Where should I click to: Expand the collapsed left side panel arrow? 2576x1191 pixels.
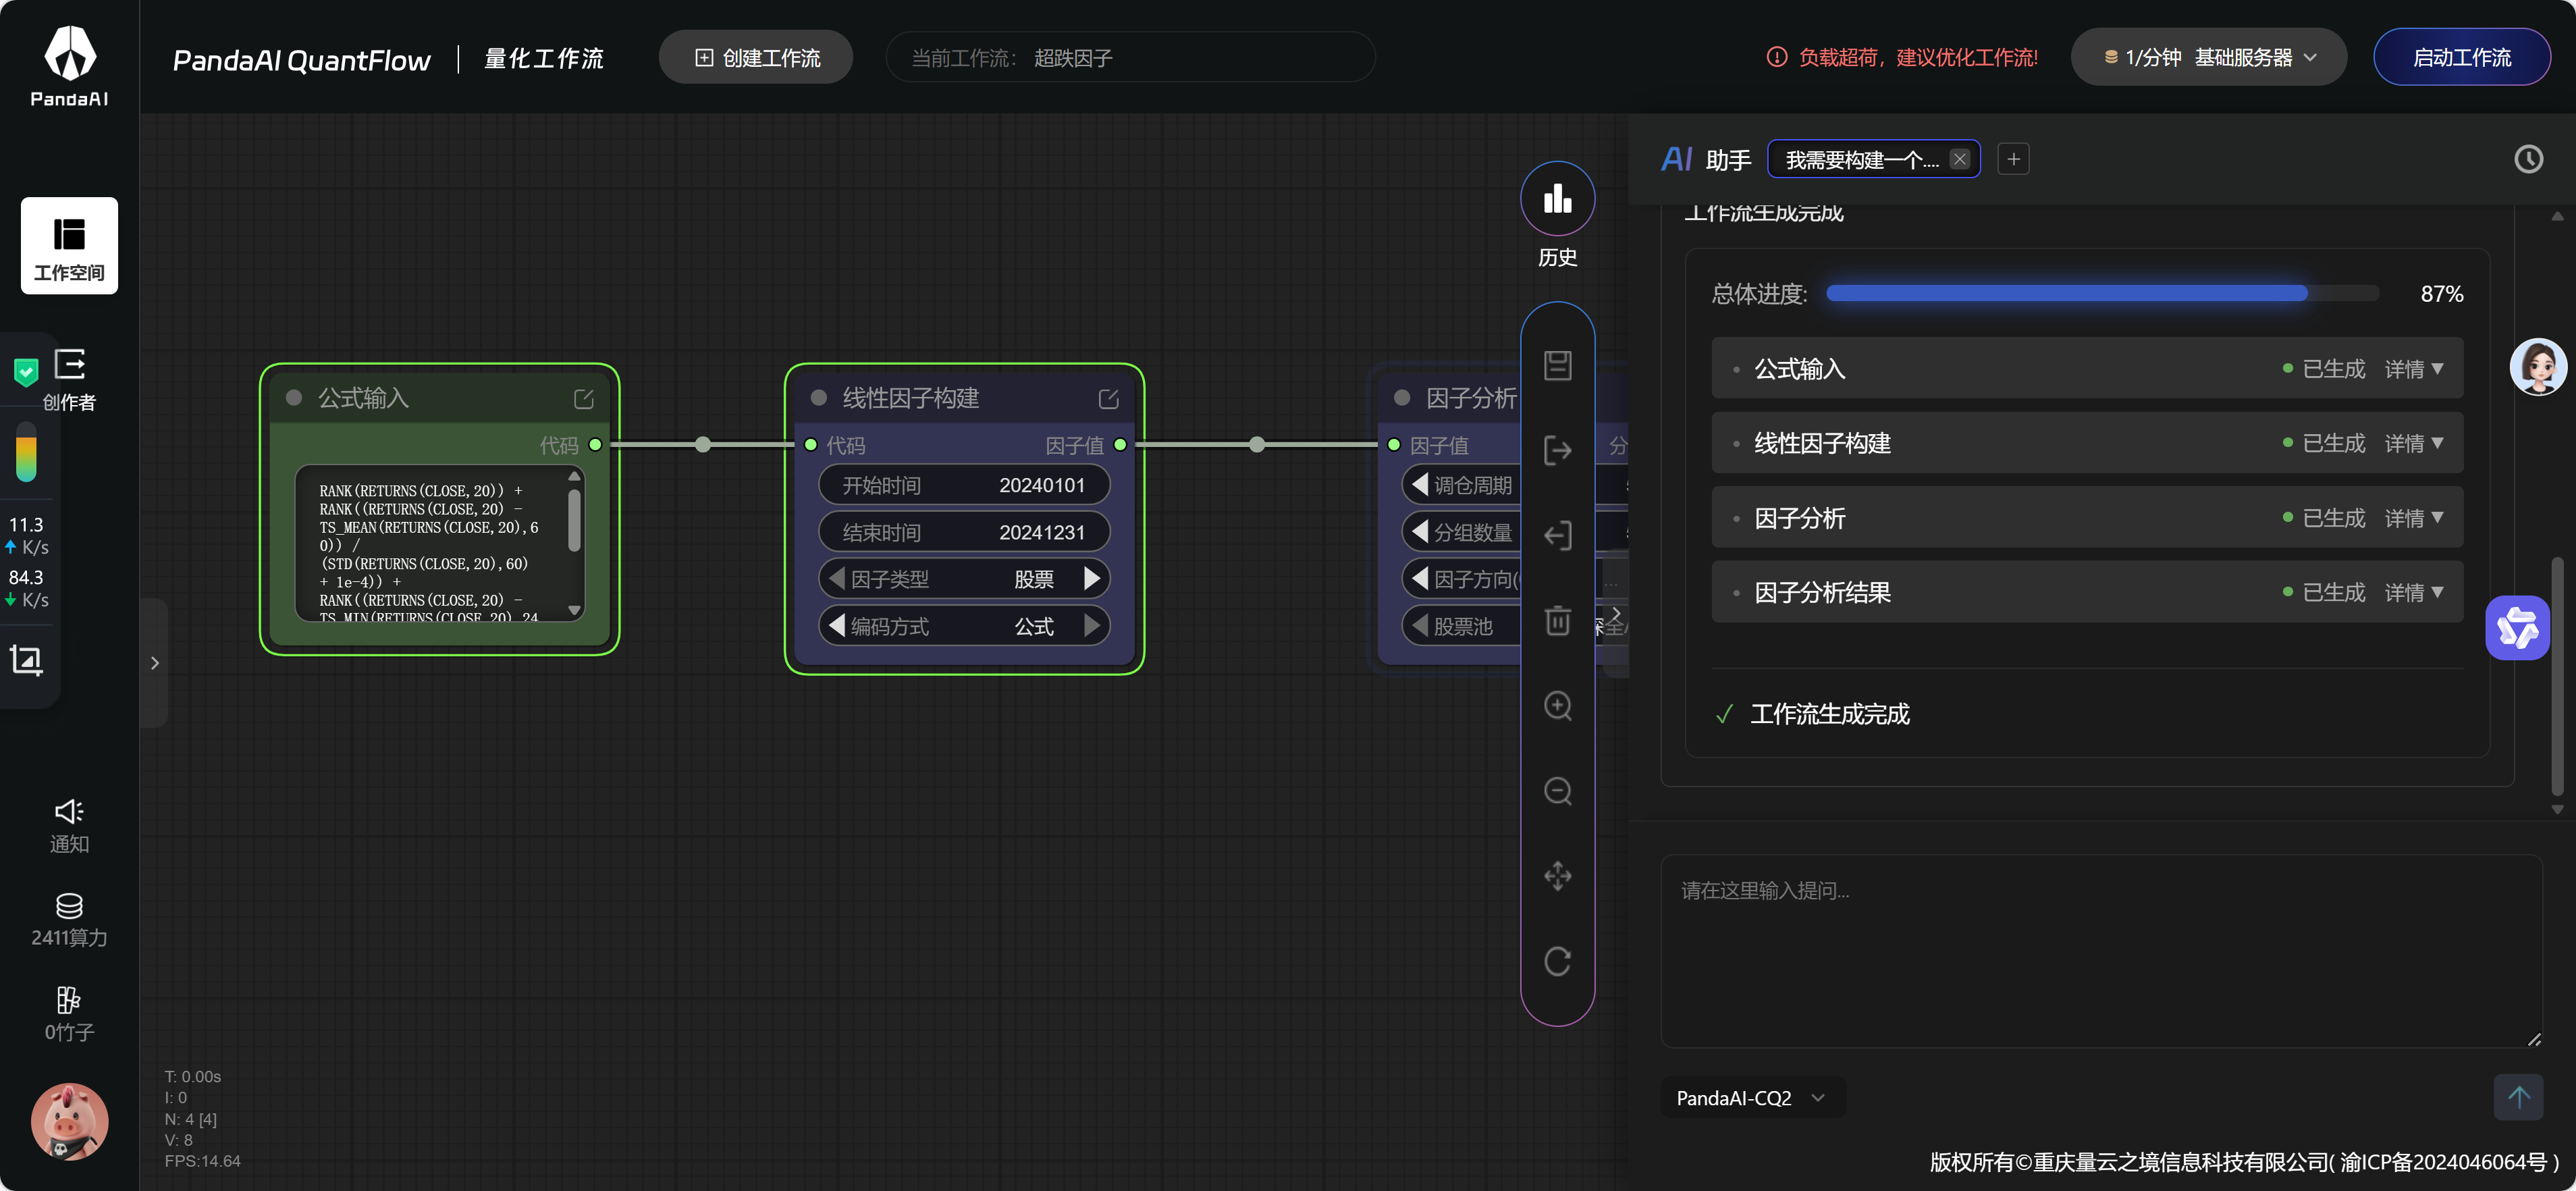click(x=154, y=662)
